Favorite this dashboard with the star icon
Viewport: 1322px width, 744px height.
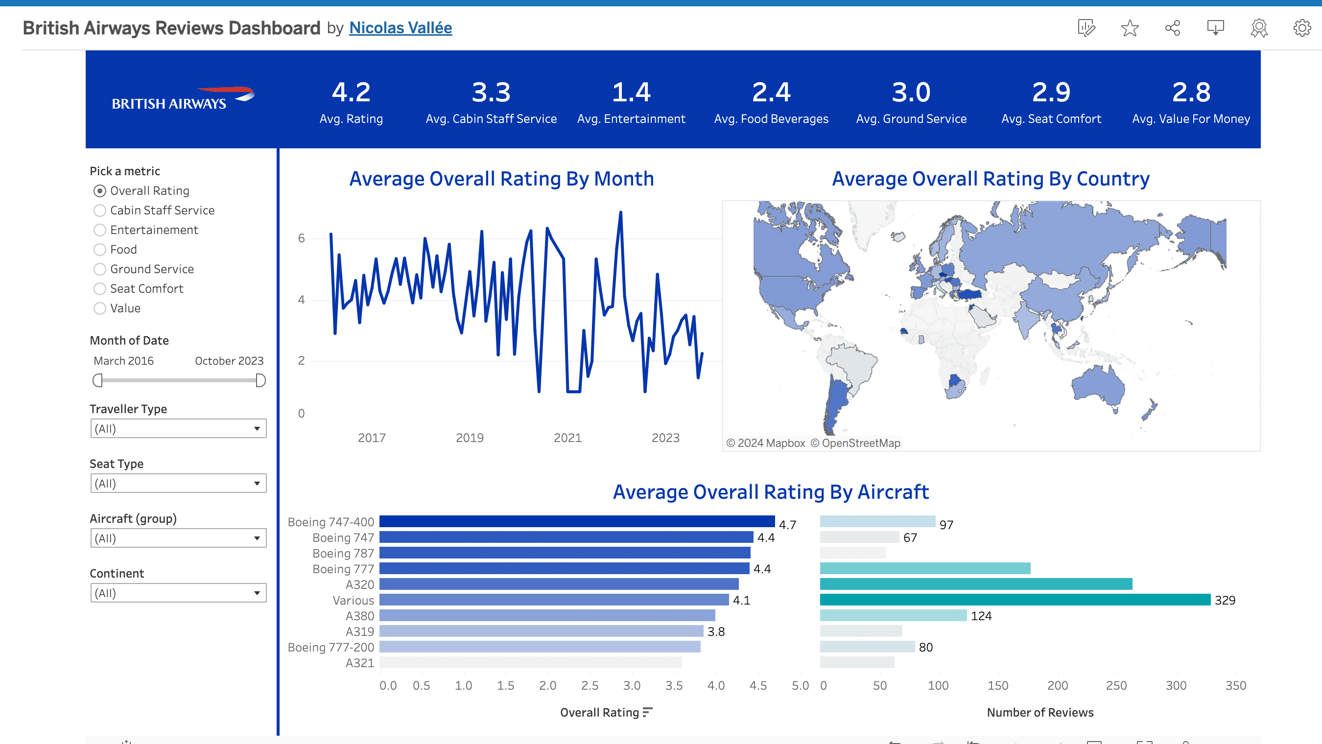(1130, 28)
